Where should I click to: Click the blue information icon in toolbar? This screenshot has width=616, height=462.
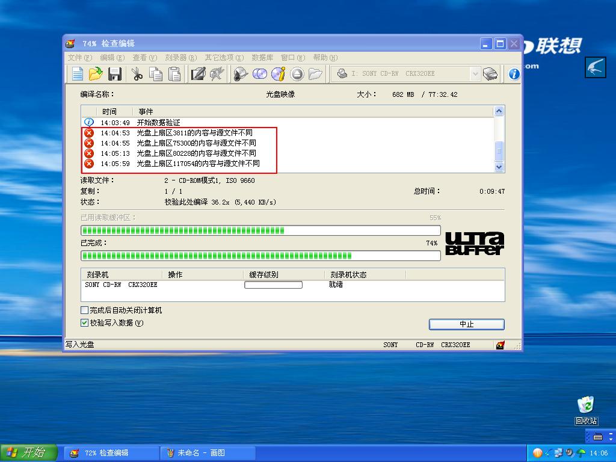pyautogui.click(x=514, y=74)
